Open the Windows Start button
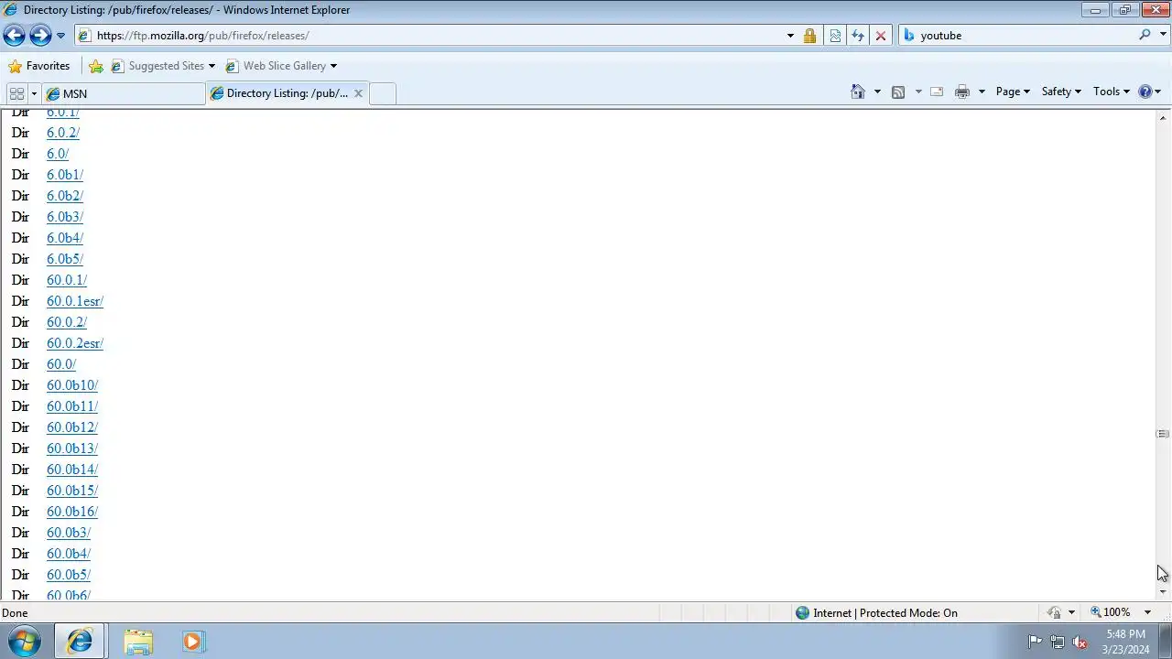The height and width of the screenshot is (659, 1172). click(x=24, y=641)
